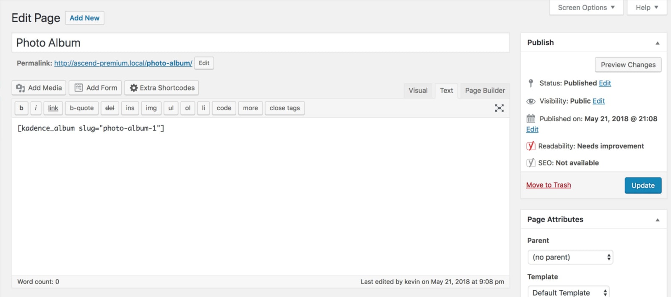Click the Add New page button
The height and width of the screenshot is (297, 671).
85,18
